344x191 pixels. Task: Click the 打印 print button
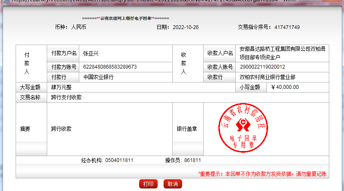148,184
